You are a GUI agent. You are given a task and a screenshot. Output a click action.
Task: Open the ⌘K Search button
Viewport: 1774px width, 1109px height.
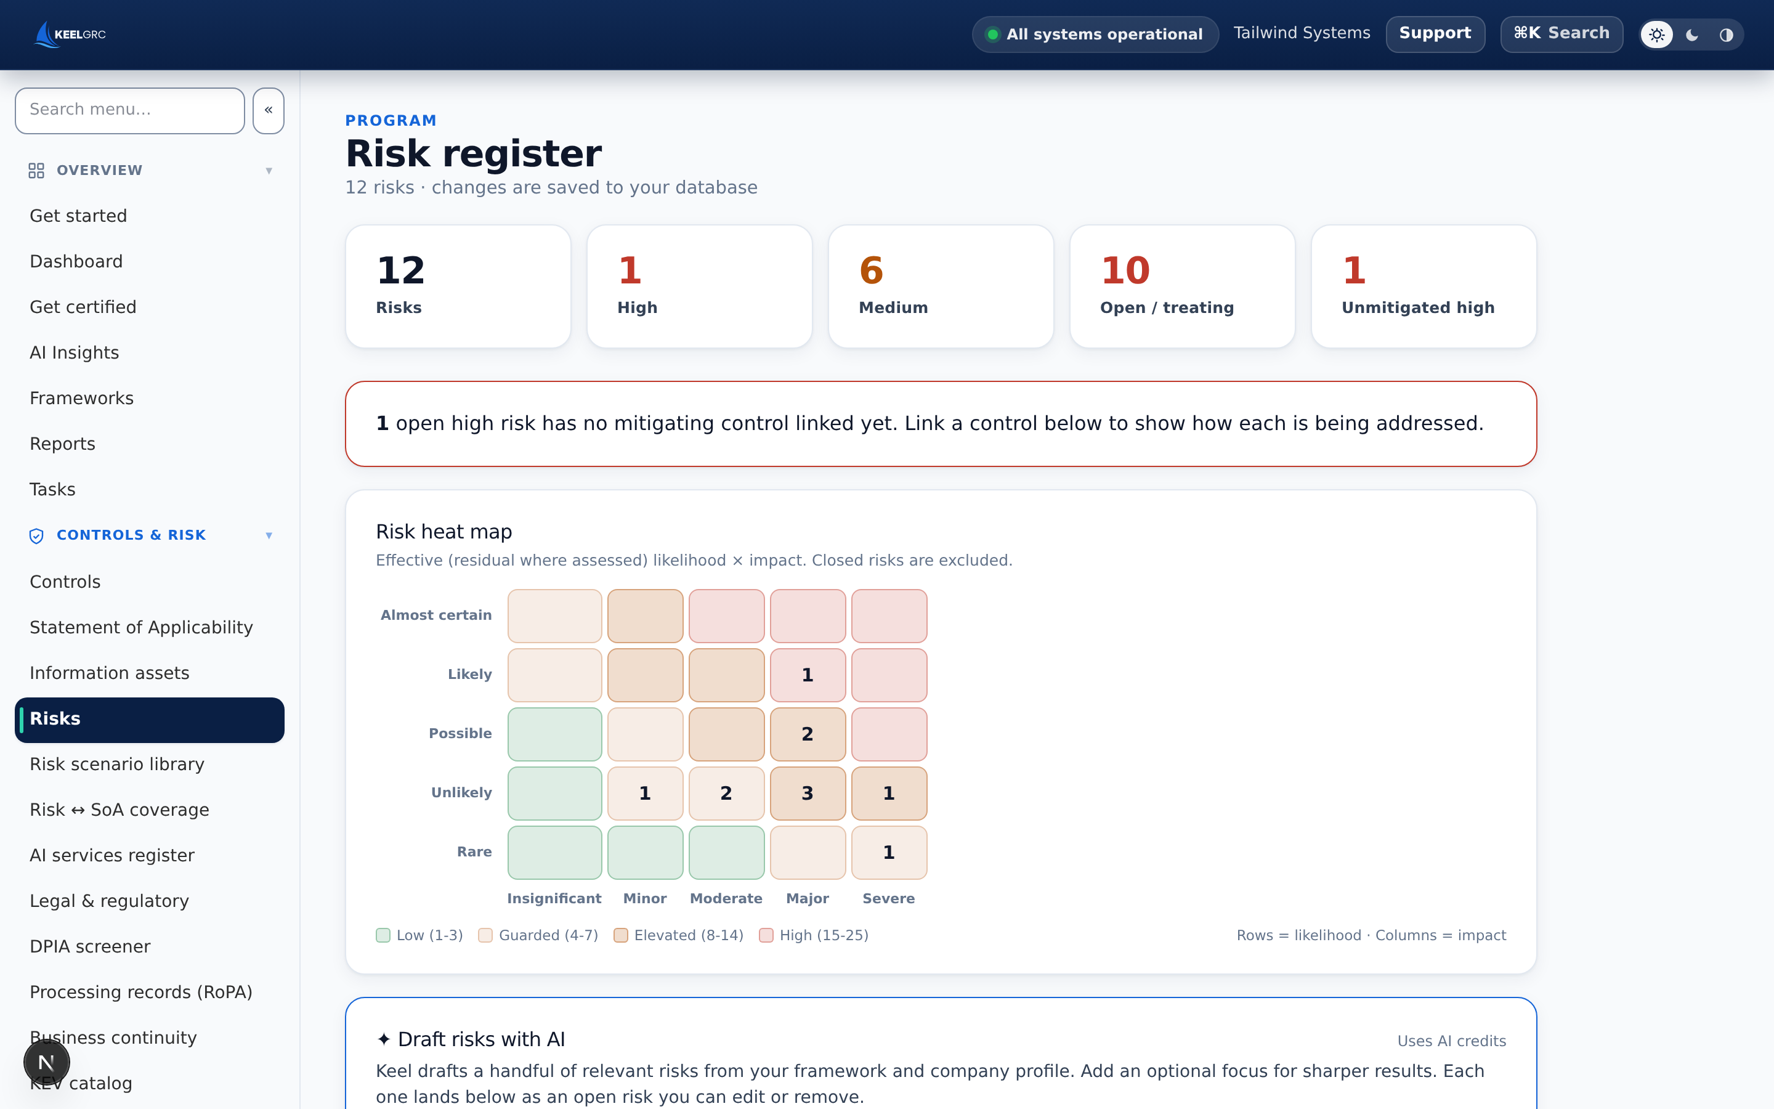click(x=1561, y=34)
